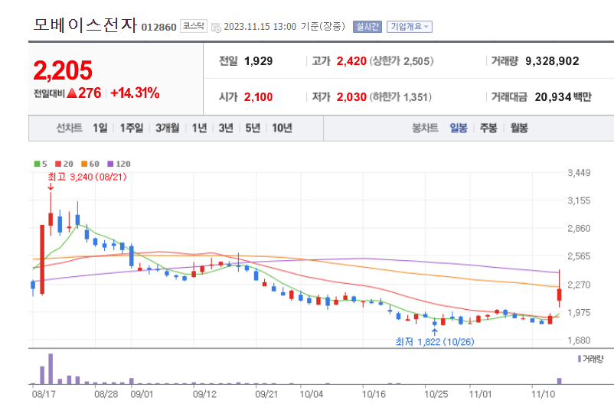Select the 1주일 line chart tab
The width and height of the screenshot is (614, 407).
[x=132, y=128]
